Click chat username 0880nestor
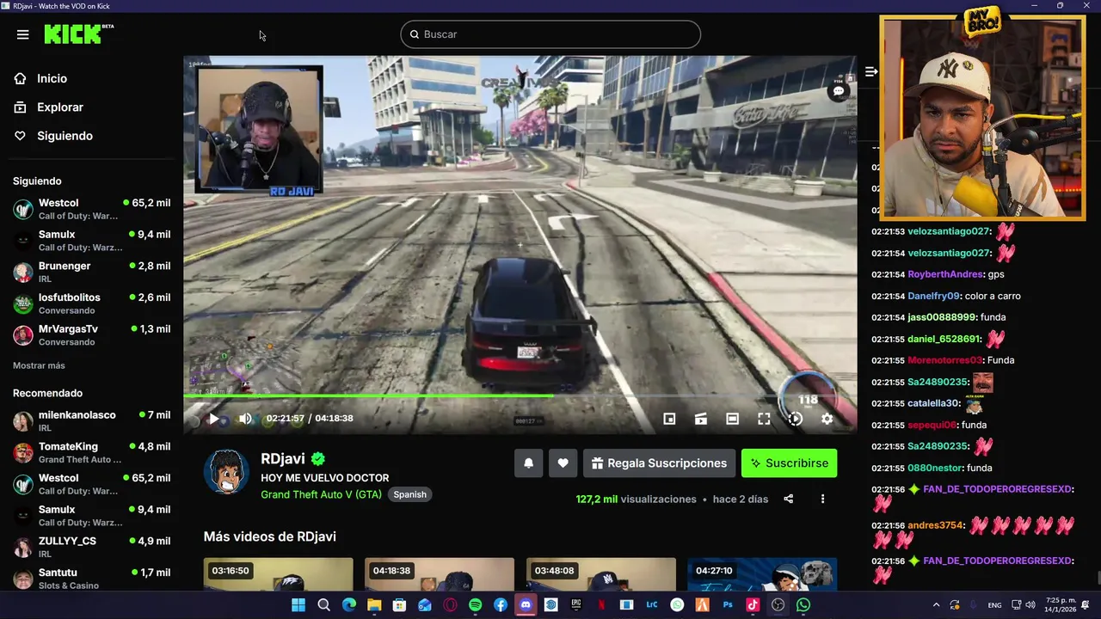This screenshot has height=619, width=1101. (x=935, y=468)
